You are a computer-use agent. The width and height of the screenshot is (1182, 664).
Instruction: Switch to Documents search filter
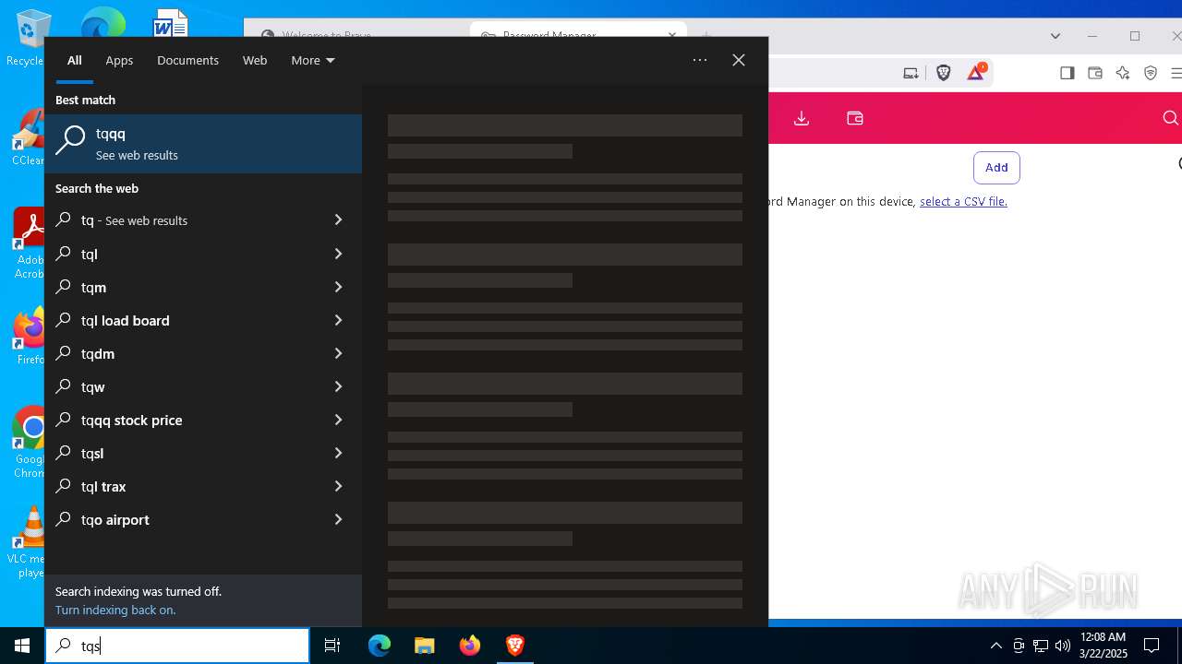point(187,60)
